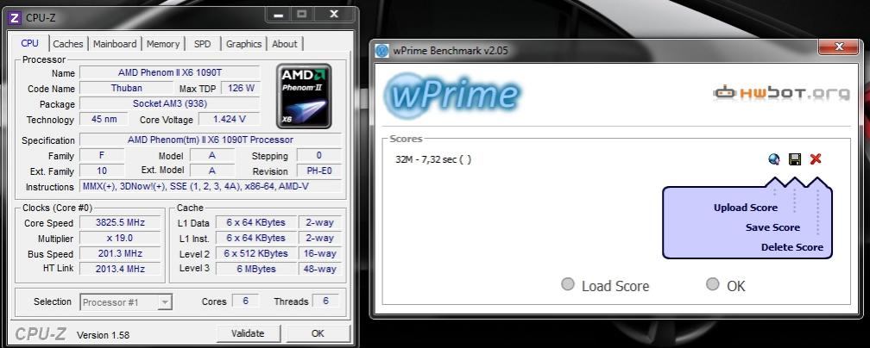Open the About tab in CPU-Z
870x348 pixels.
285,44
